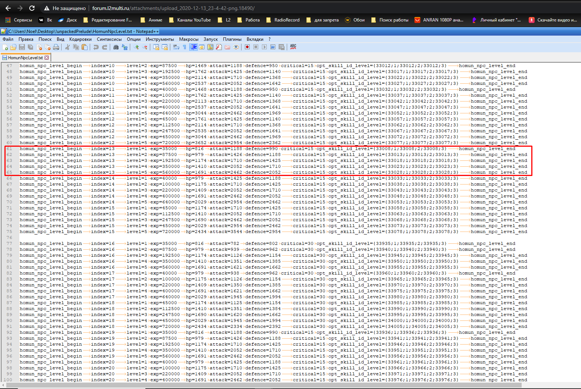Click the Zoom In magnifier icon
The width and height of the screenshot is (581, 389).
(136, 47)
